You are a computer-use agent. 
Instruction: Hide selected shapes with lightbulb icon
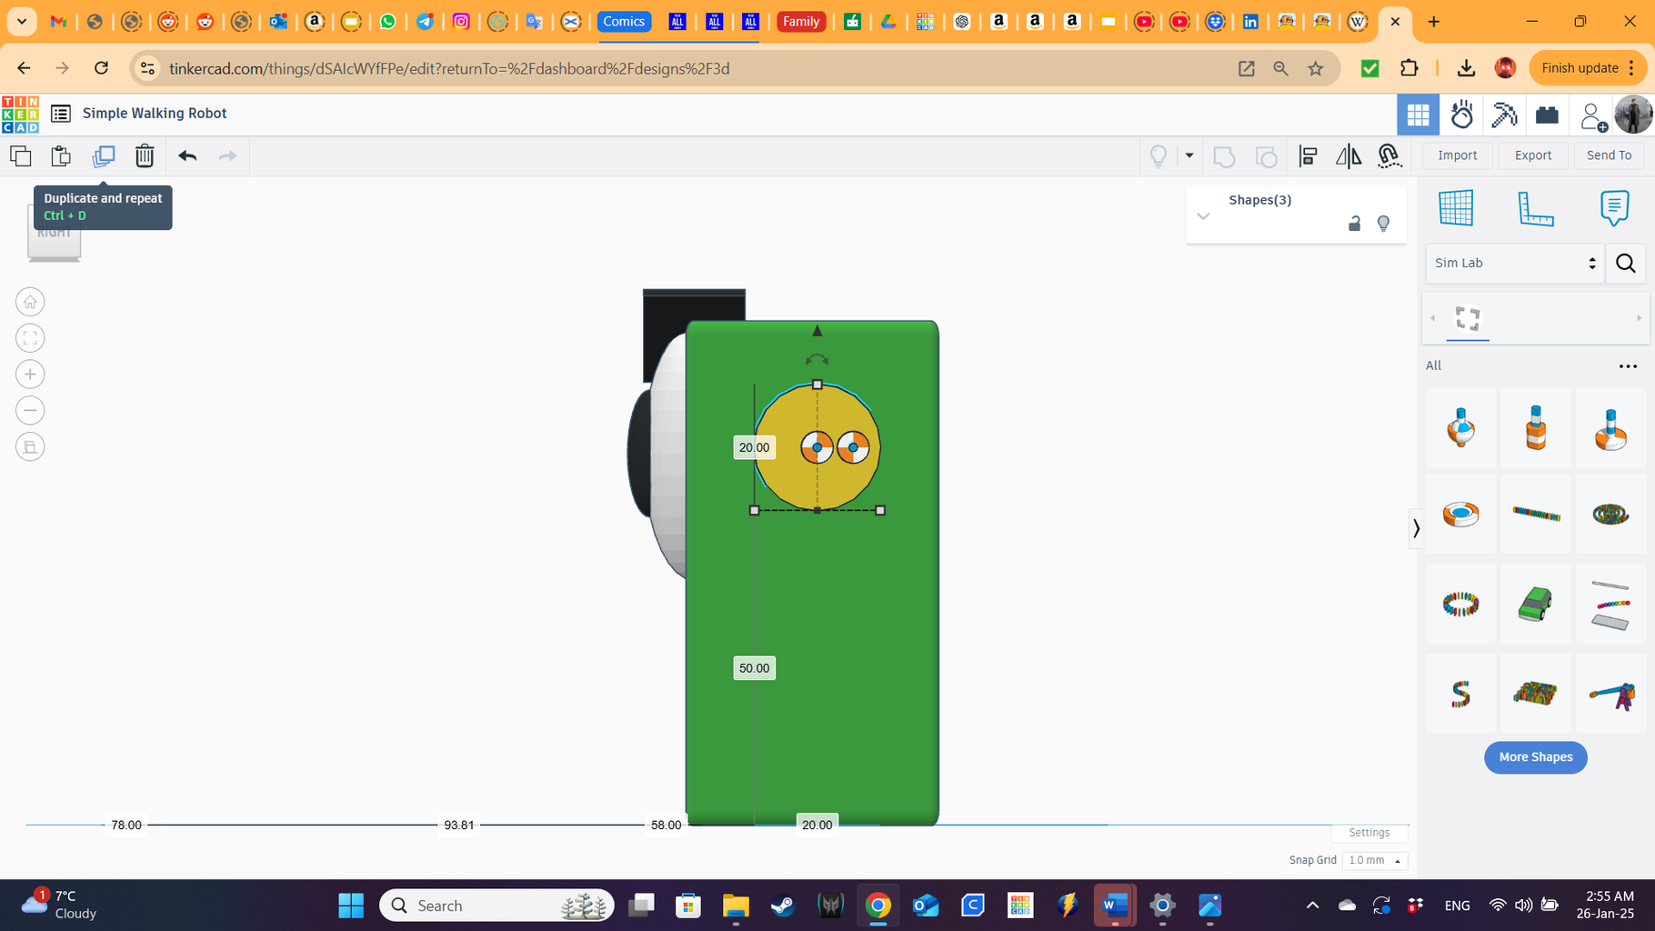click(1383, 224)
